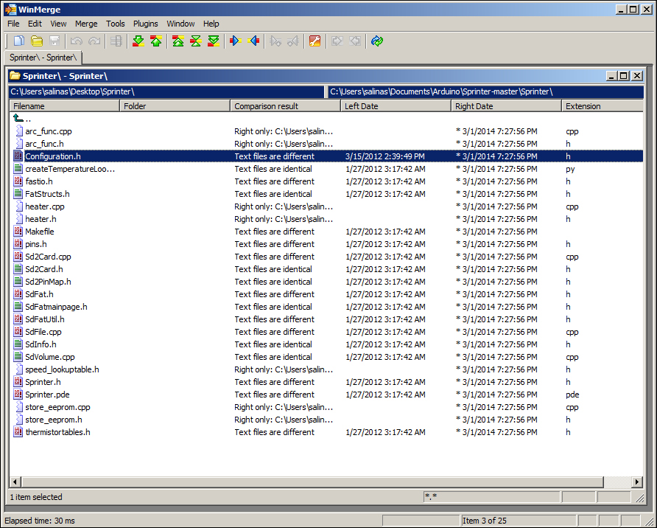The height and width of the screenshot is (528, 657).
Task: Click All Left toolbar icon
Action: (355, 41)
